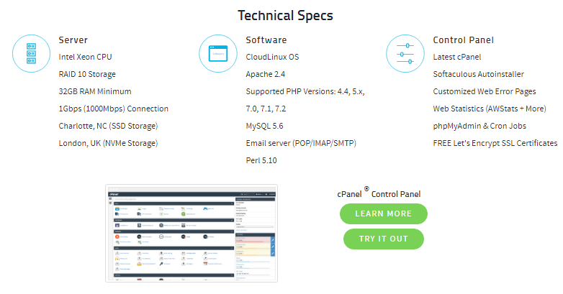Click the Softaculous Autoinstaller entry
The height and width of the screenshot is (294, 563).
pyautogui.click(x=478, y=74)
